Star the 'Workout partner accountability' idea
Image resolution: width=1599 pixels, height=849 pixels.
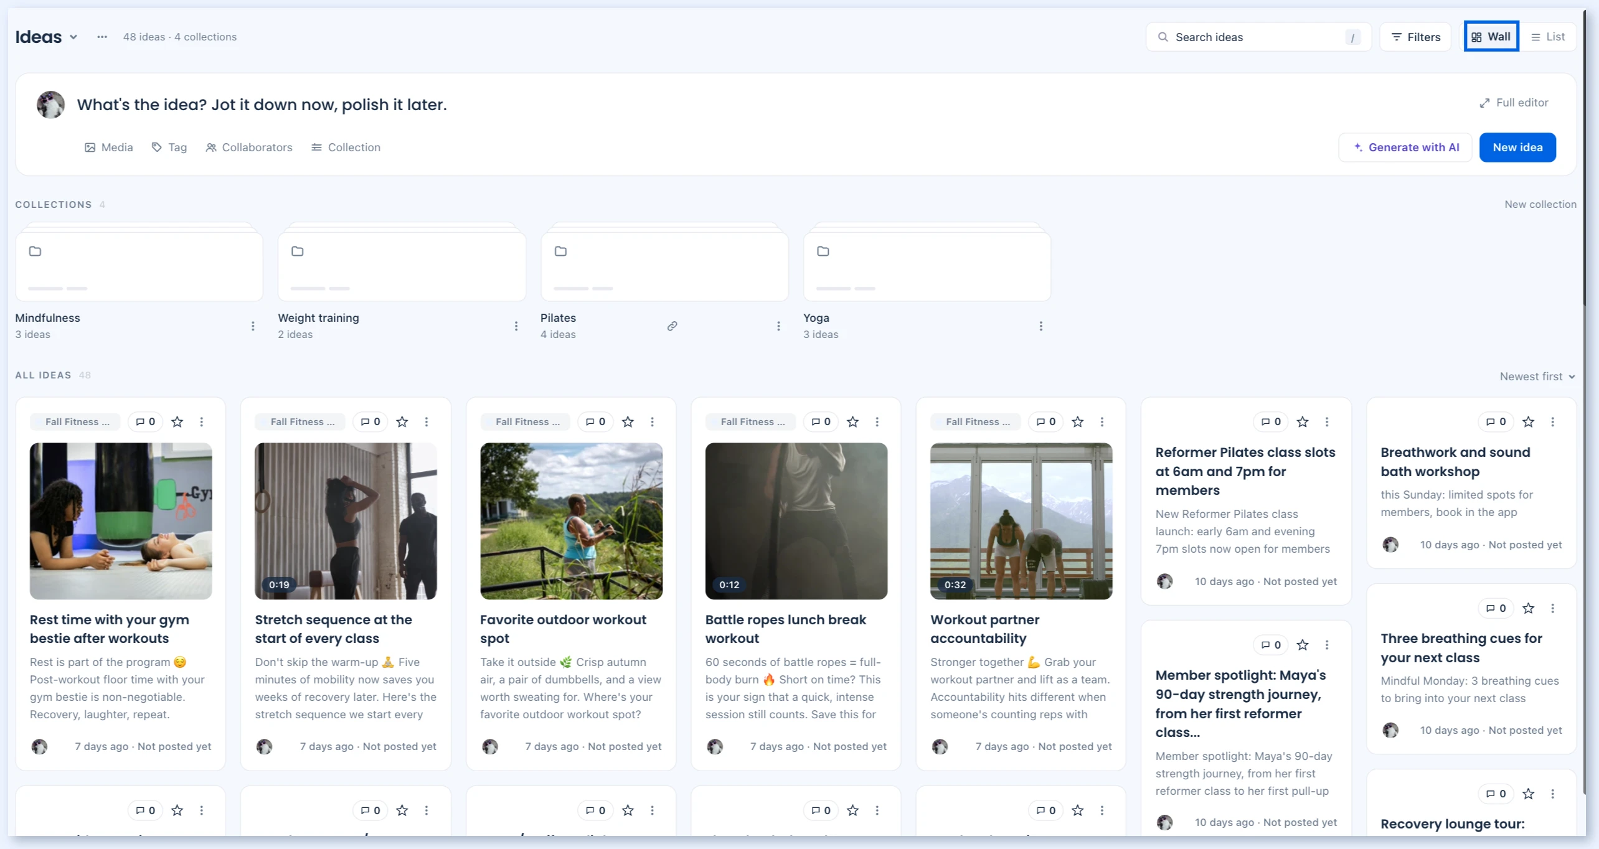pos(1078,422)
